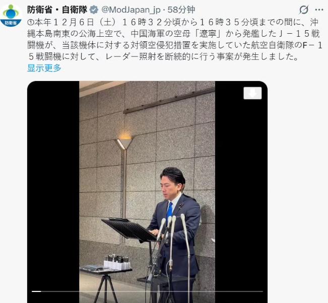
Task: Click the video download arrow button
Action: click(252, 93)
